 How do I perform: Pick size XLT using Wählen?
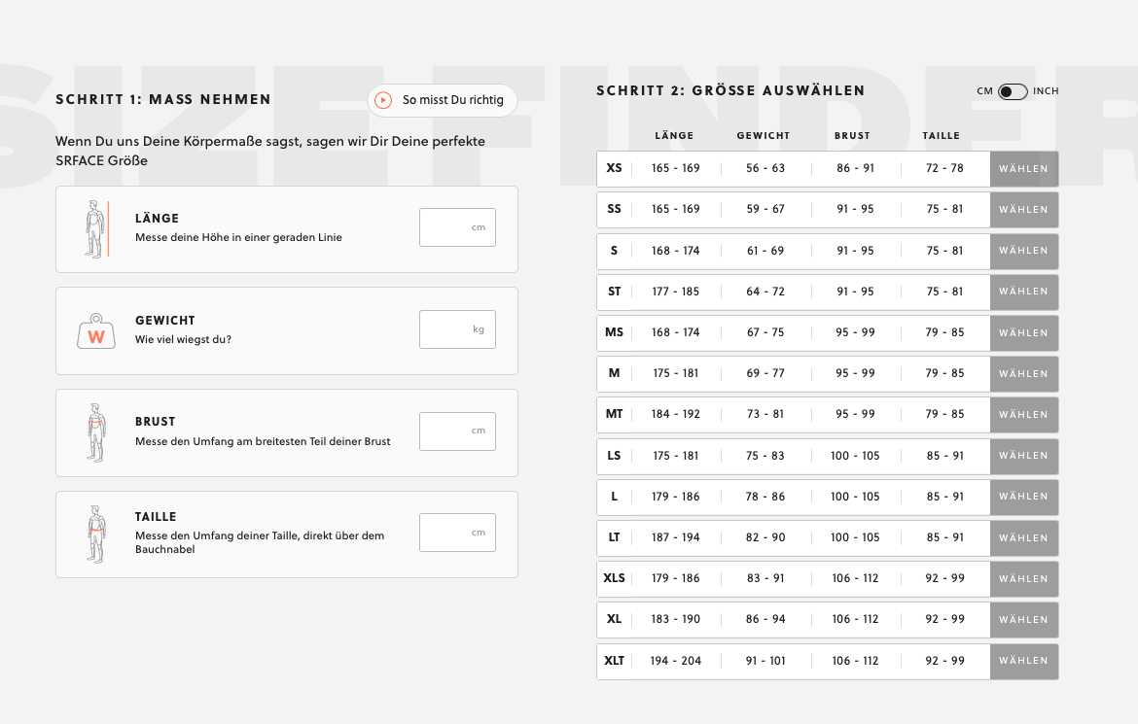tap(1023, 661)
